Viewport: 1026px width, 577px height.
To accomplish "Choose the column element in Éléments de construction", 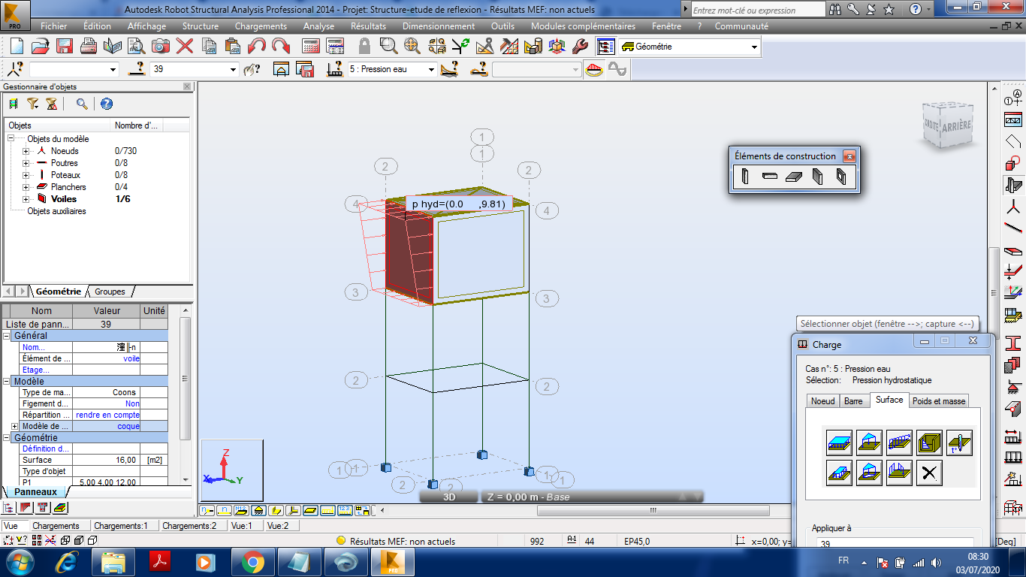I will pyautogui.click(x=744, y=177).
